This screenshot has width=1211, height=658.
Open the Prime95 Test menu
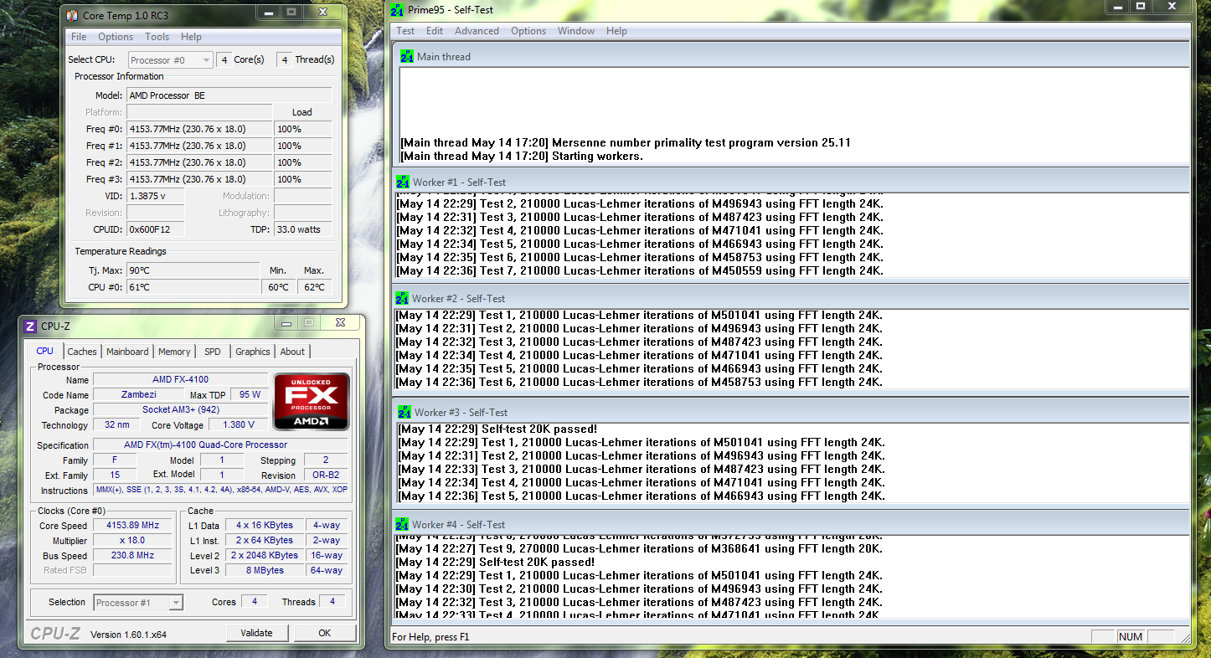405,31
